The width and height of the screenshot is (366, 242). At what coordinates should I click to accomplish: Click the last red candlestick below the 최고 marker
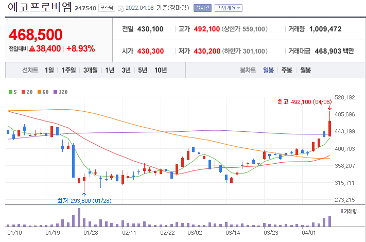(x=329, y=129)
